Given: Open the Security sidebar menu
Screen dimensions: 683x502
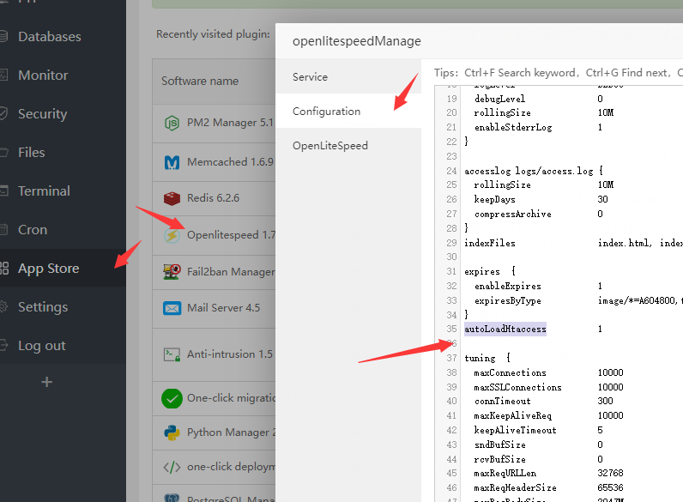Looking at the screenshot, I should click(x=42, y=114).
